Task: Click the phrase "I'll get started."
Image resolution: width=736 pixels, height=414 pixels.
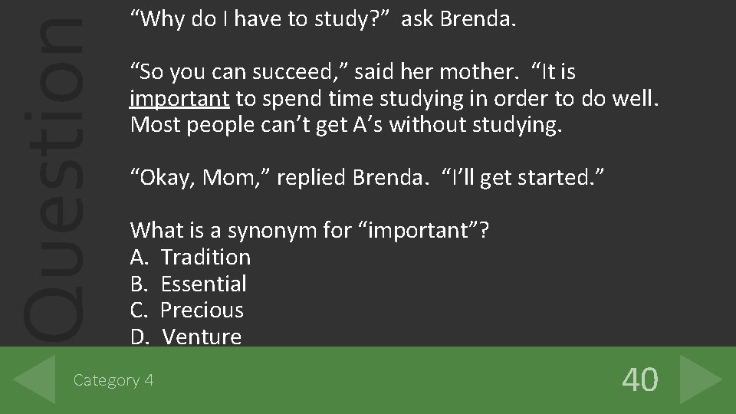Action: click(x=524, y=177)
